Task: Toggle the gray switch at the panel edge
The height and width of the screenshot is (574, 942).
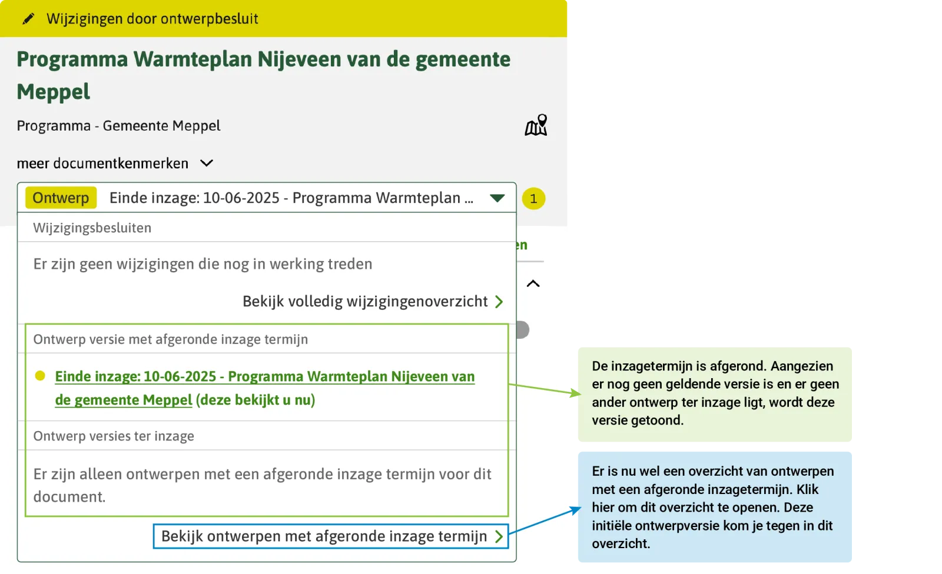Action: (x=522, y=330)
